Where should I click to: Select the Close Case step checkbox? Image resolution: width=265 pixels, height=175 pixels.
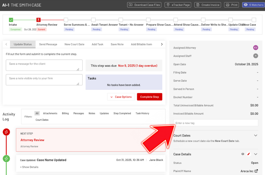tap(254, 20)
